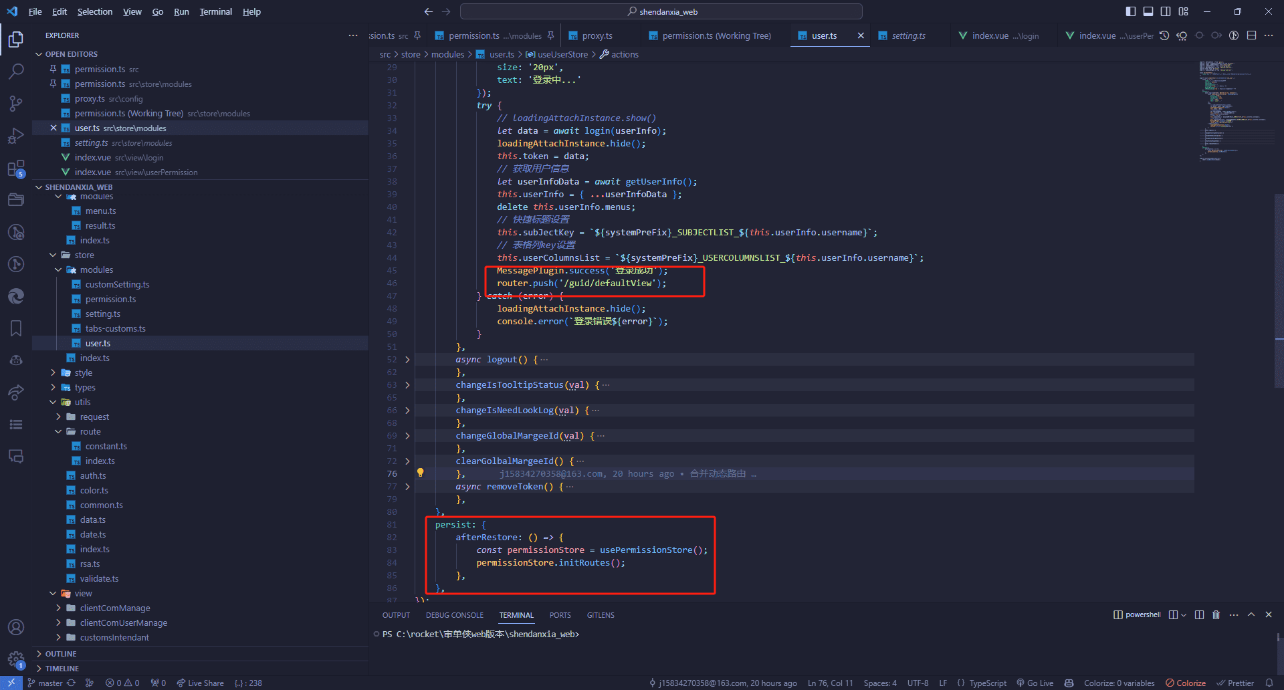Viewport: 1284px width, 690px height.
Task: Open validate.ts in the utils folder
Action: (99, 578)
